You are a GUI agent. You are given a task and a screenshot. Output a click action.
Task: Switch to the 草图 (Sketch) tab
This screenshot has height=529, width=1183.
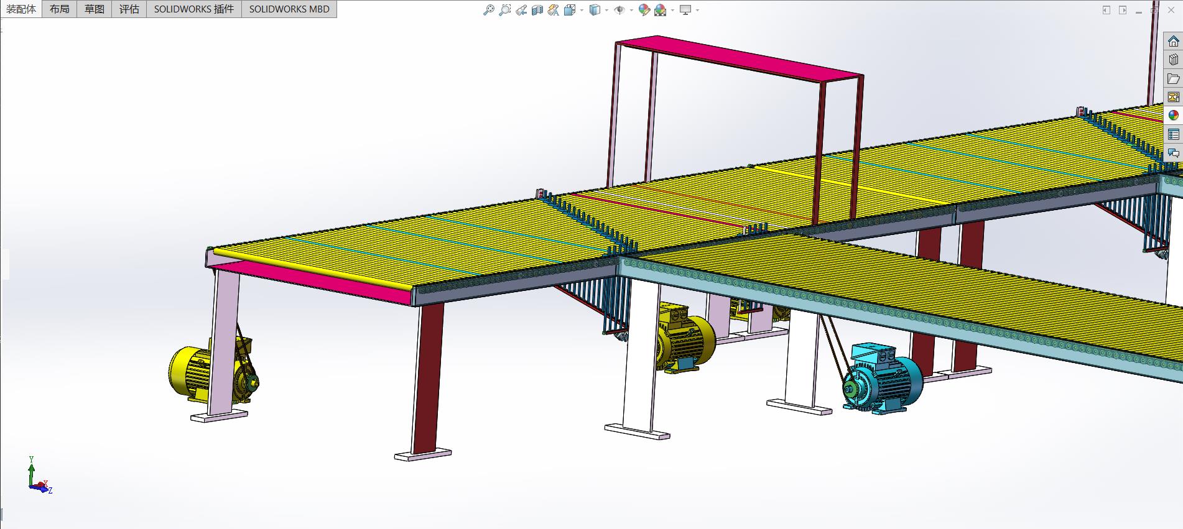tap(95, 9)
